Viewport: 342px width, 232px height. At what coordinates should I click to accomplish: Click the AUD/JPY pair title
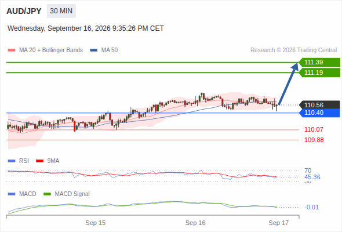(x=24, y=11)
